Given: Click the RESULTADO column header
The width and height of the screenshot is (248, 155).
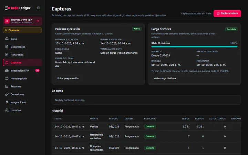Looking at the screenshot, I should pyautogui.click(x=150, y=118).
